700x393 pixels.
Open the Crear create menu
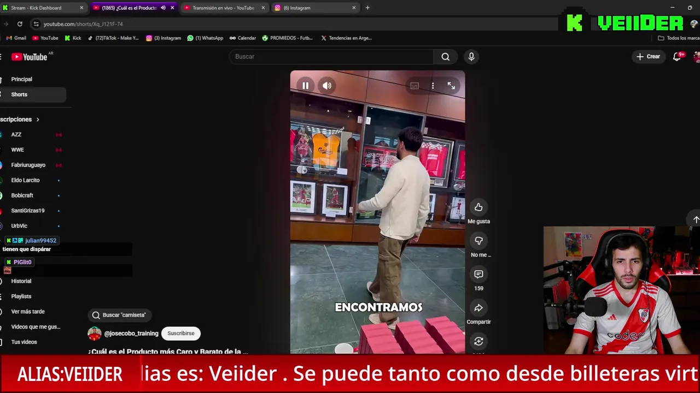coord(649,57)
